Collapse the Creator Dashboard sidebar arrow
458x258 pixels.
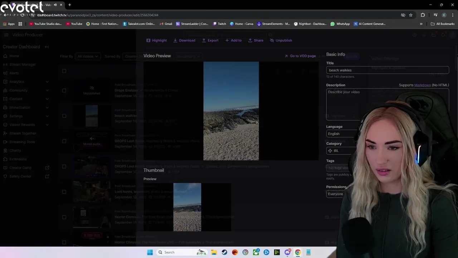pos(47,47)
